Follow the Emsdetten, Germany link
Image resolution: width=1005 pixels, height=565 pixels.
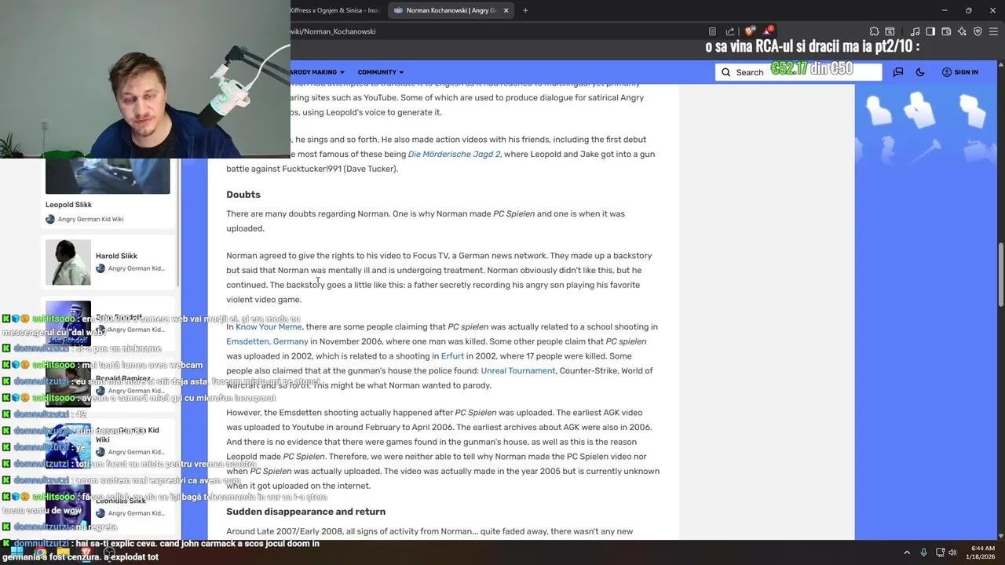click(x=267, y=341)
